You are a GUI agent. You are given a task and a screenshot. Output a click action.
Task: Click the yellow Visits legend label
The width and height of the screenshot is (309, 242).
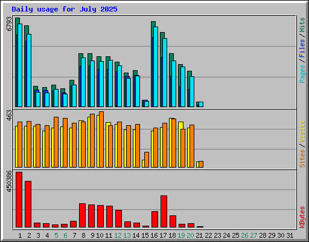pyautogui.click(x=302, y=131)
